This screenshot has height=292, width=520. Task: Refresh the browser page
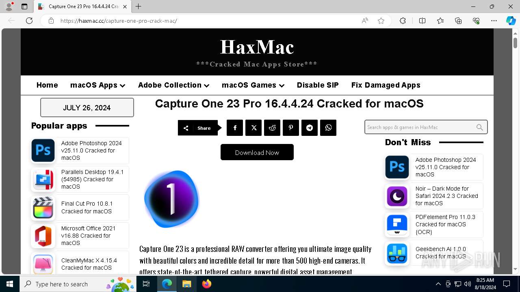coord(29,21)
